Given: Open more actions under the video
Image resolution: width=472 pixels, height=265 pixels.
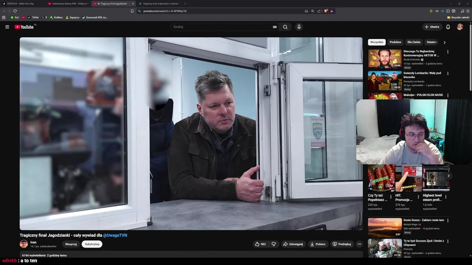Looking at the screenshot, I should [x=359, y=244].
